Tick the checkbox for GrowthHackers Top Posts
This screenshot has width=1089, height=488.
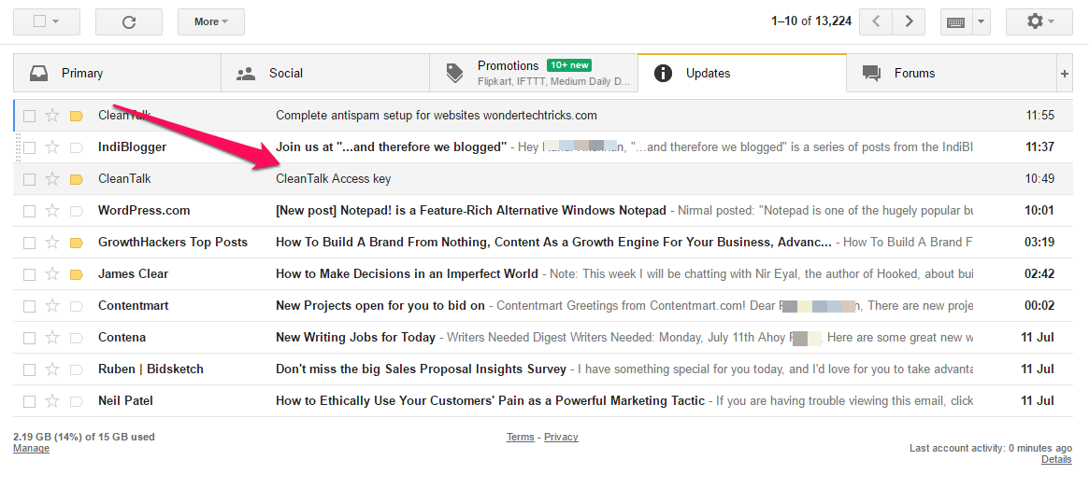(29, 243)
